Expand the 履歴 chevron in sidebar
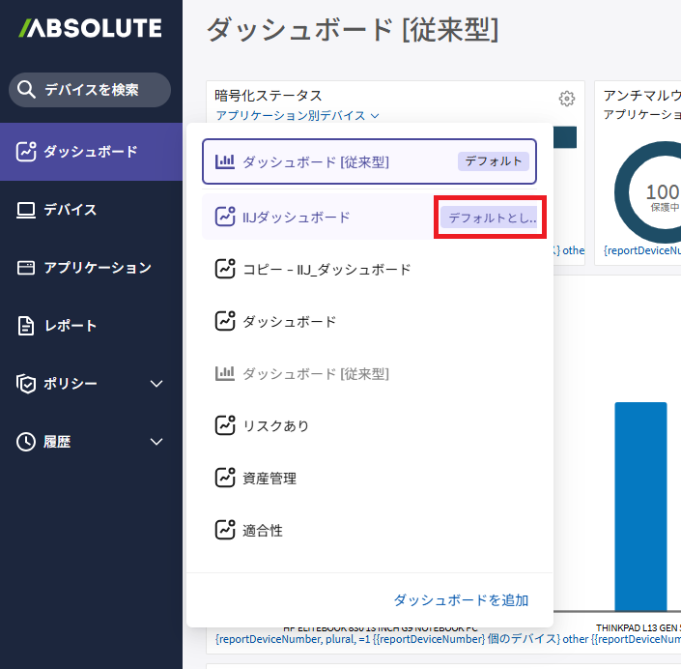 point(157,442)
